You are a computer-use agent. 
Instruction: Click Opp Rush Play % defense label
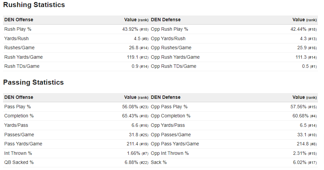pos(169,29)
